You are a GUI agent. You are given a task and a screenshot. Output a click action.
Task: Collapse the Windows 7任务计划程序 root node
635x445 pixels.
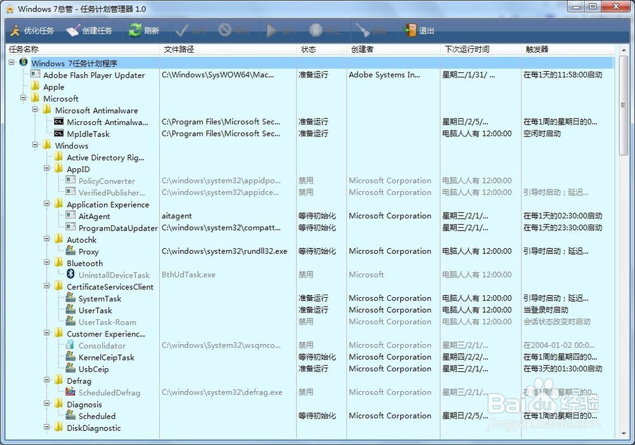11,63
